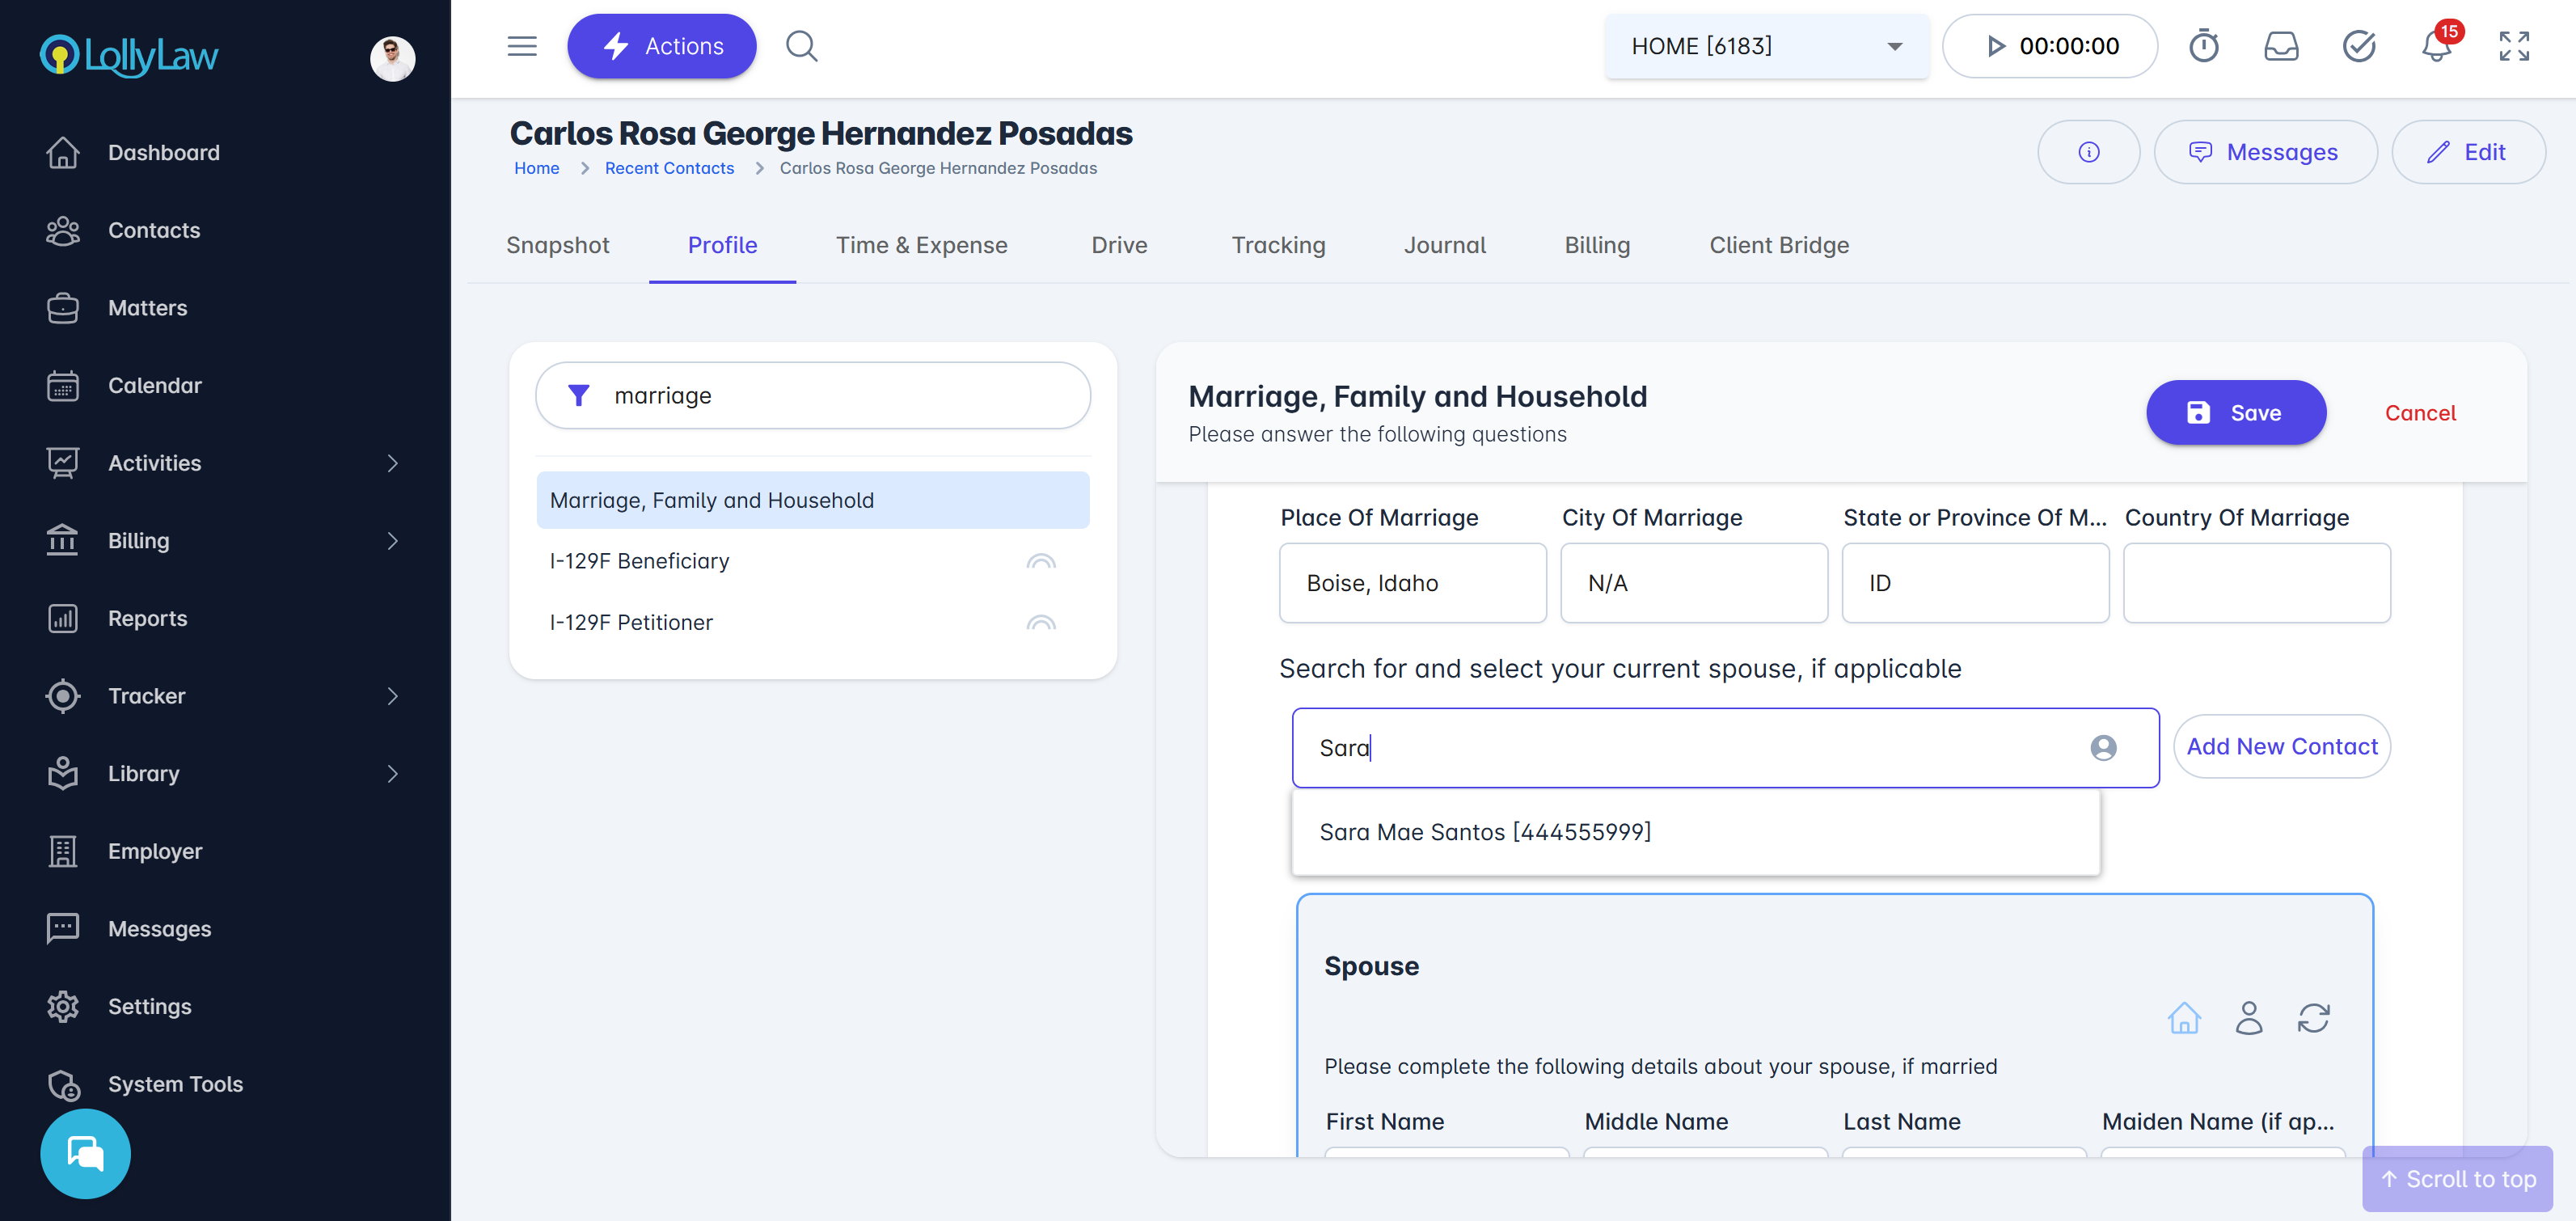Click the Add New Contact button
The width and height of the screenshot is (2576, 1221).
(x=2281, y=746)
